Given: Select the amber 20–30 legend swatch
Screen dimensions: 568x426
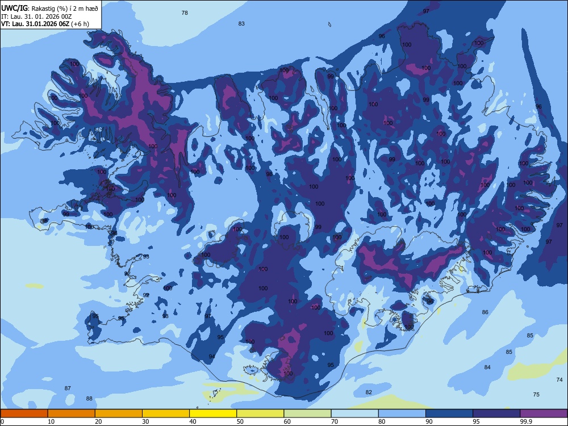Looking at the screenshot, I should (x=119, y=414).
